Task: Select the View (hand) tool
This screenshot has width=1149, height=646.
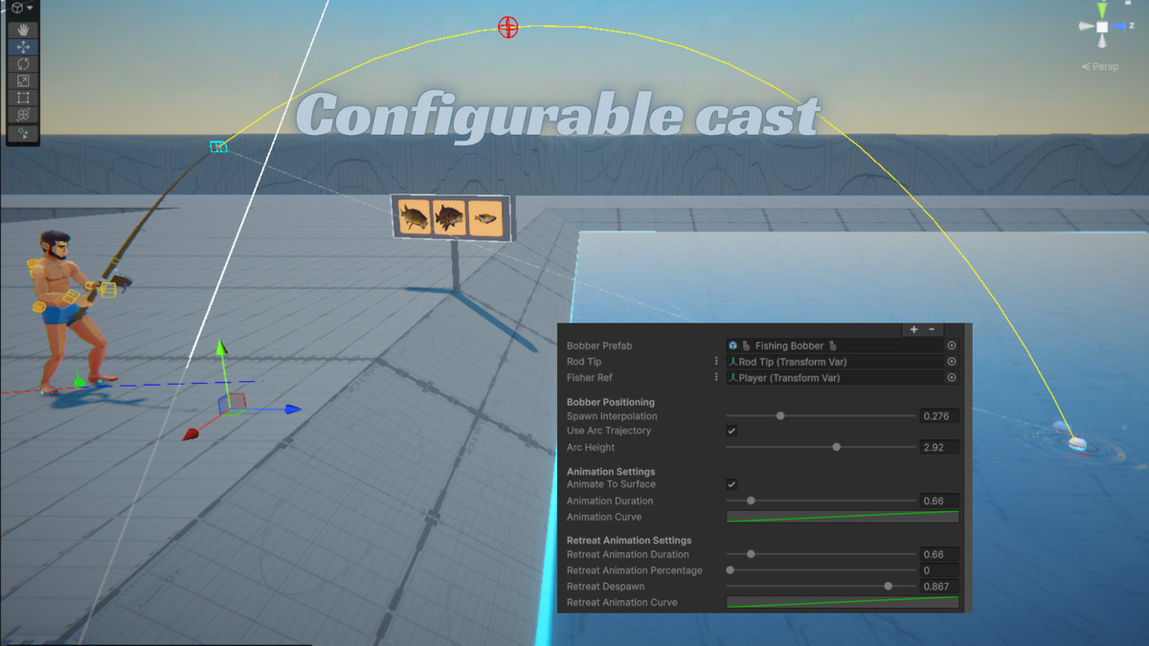Action: pos(24,31)
